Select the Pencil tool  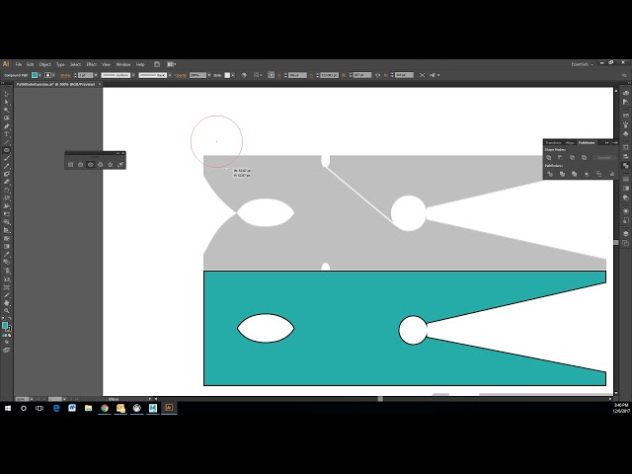pos(7,166)
